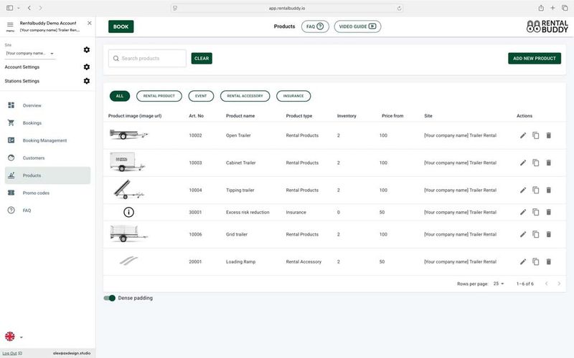
Task: Click the hamburger menu icon
Action: click(x=10, y=25)
